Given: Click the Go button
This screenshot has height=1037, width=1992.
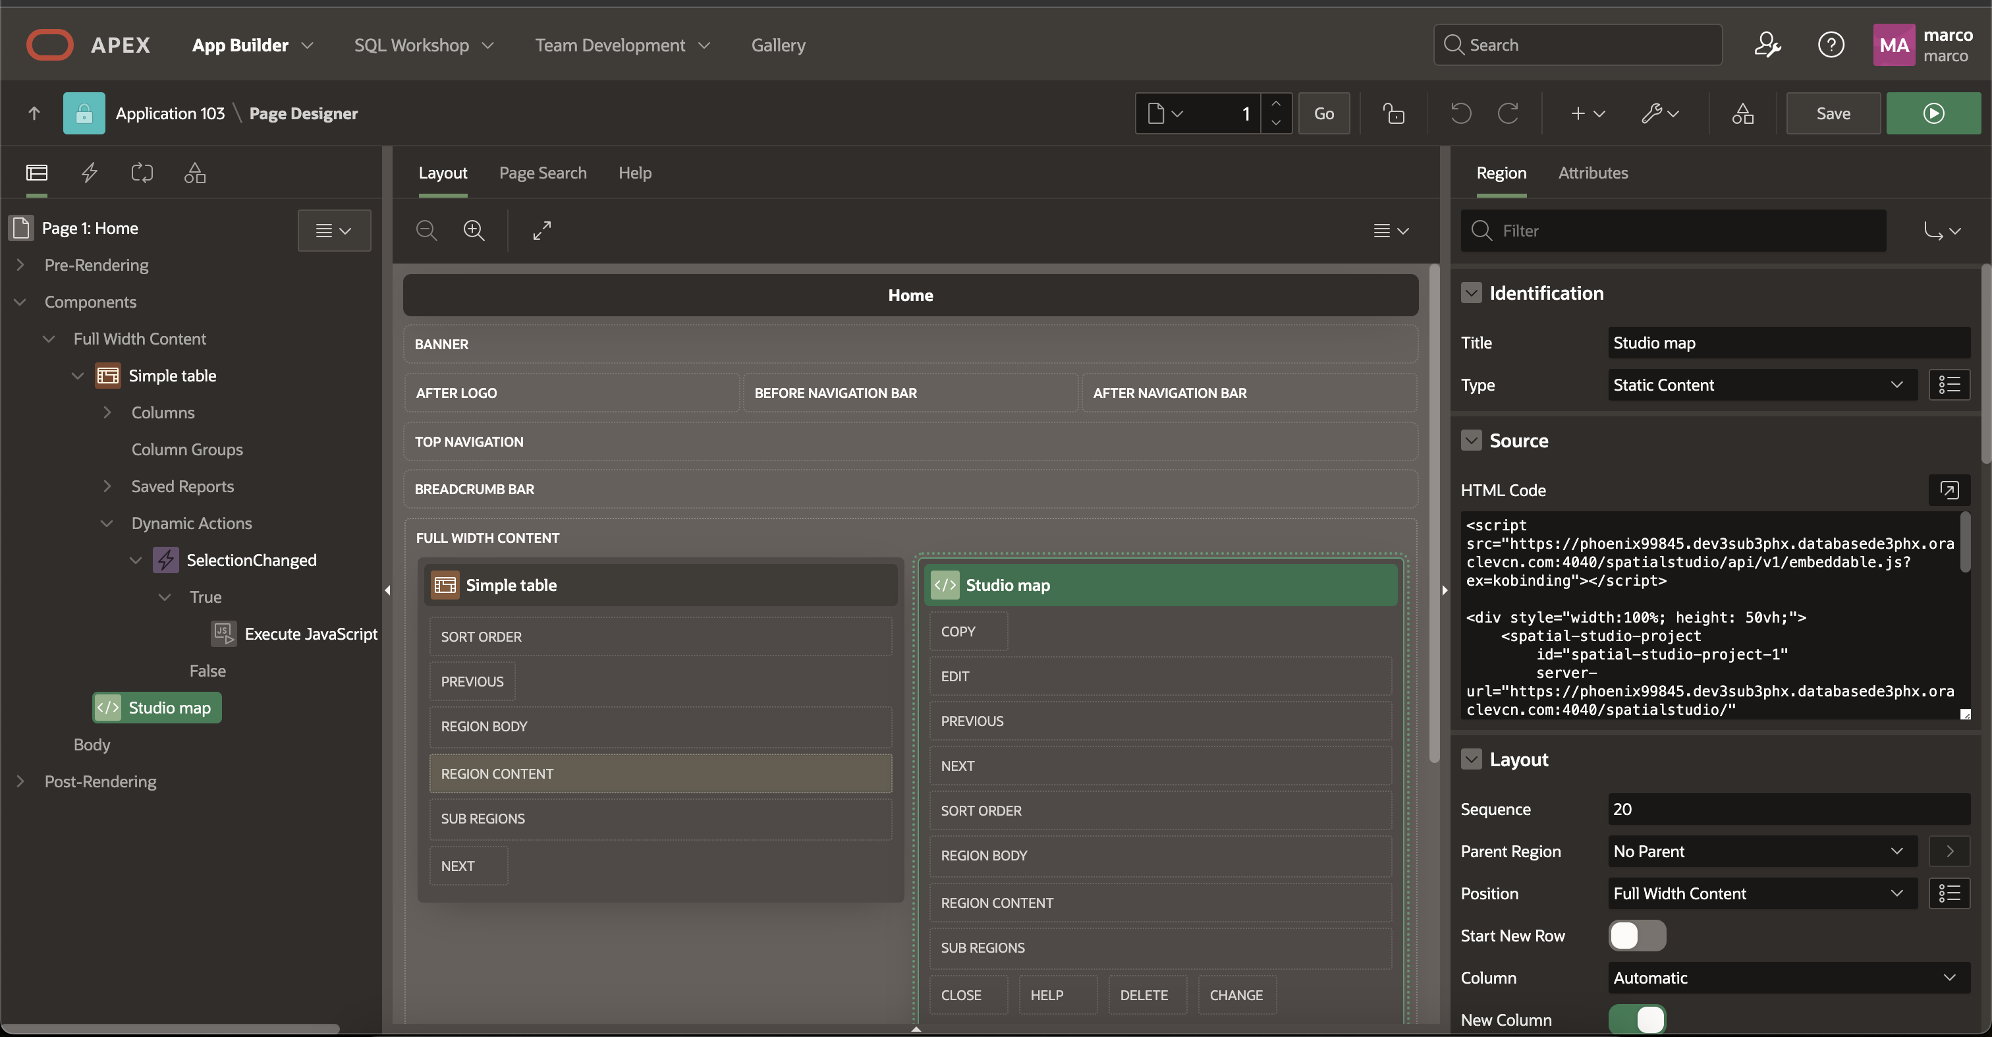Looking at the screenshot, I should pyautogui.click(x=1323, y=114).
